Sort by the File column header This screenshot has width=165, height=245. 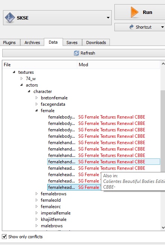(x=40, y=65)
